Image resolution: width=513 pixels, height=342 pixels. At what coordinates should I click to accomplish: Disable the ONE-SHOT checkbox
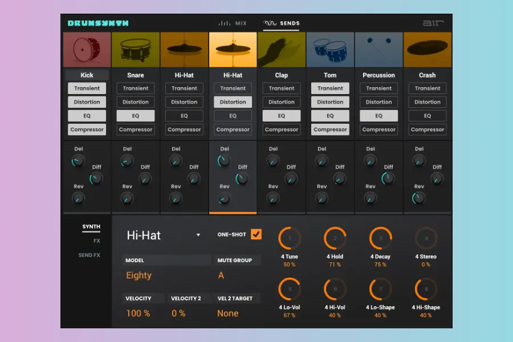(256, 234)
